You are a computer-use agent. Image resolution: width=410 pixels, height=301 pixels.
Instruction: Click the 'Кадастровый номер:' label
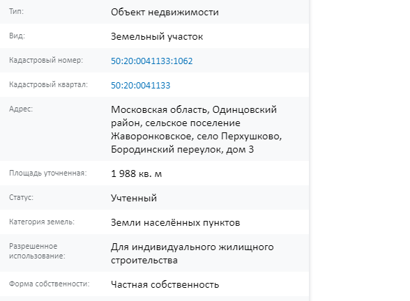point(46,61)
